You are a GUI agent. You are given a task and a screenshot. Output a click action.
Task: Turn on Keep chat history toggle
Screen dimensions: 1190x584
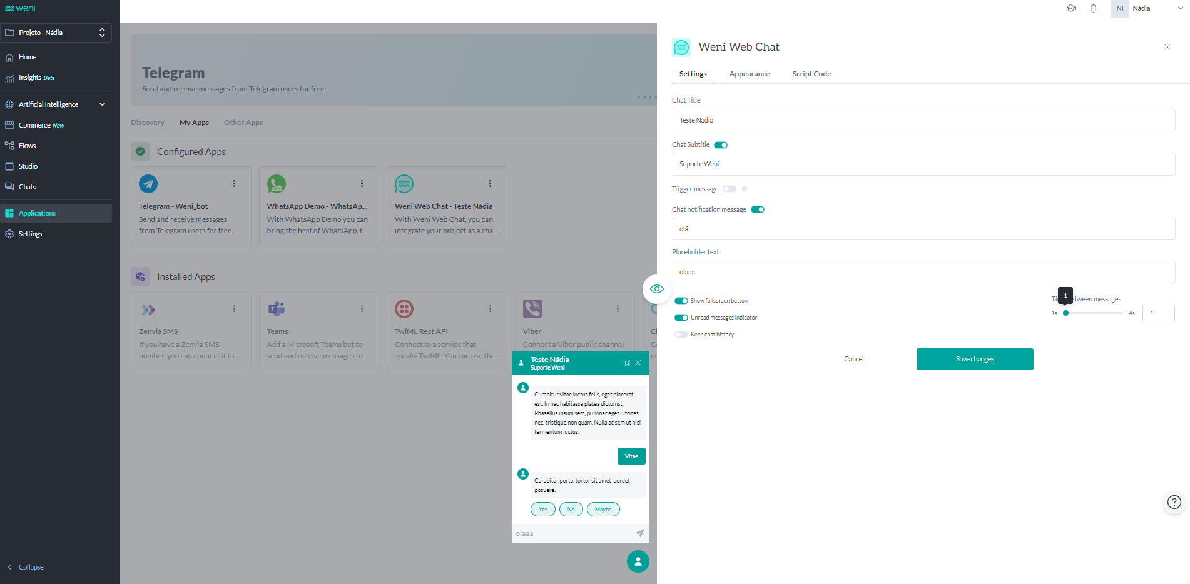pyautogui.click(x=681, y=335)
